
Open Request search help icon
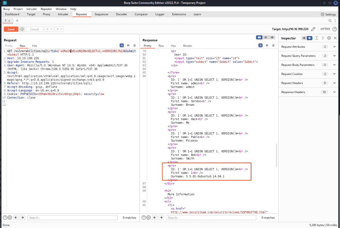[5, 218]
